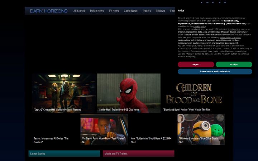Open the Latest Stories section header
The height and width of the screenshot is (161, 258).
tap(64, 153)
